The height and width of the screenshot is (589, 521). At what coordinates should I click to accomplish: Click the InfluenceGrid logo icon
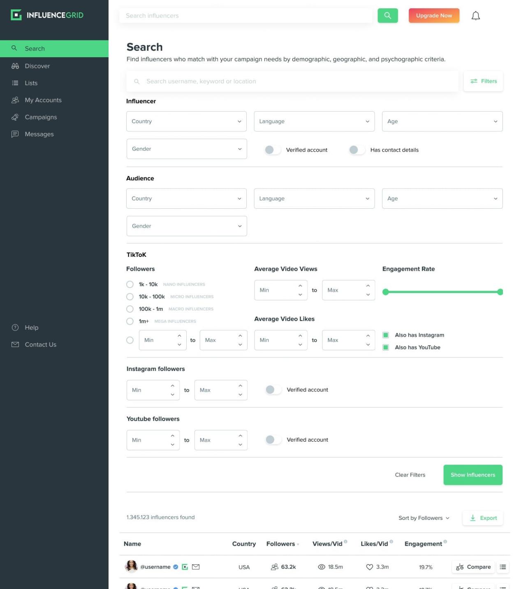[x=16, y=15]
